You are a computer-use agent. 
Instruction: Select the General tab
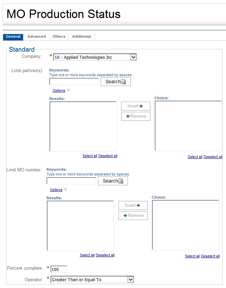(x=13, y=37)
